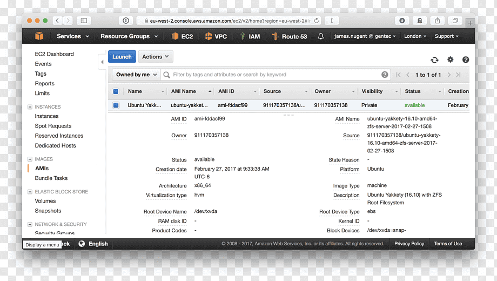
Task: Open Limits in sidebar
Action: pos(42,93)
